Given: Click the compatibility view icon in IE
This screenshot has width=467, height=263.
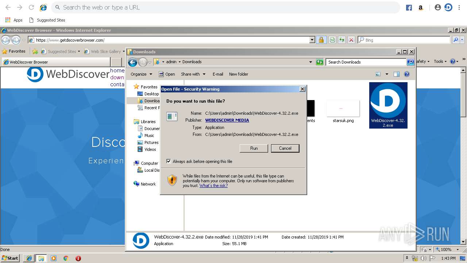Looking at the screenshot, I should coord(332,40).
